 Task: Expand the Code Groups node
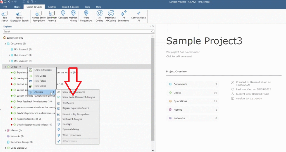[6, 148]
